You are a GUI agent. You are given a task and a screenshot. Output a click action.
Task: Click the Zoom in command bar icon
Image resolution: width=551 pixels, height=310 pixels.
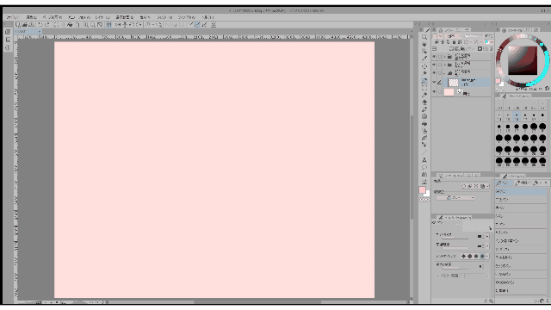click(x=86, y=25)
